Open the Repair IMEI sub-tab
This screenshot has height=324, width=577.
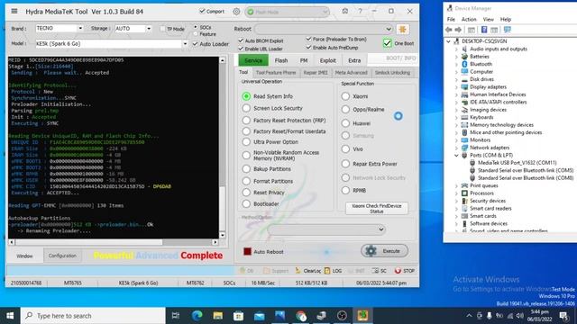pos(316,73)
